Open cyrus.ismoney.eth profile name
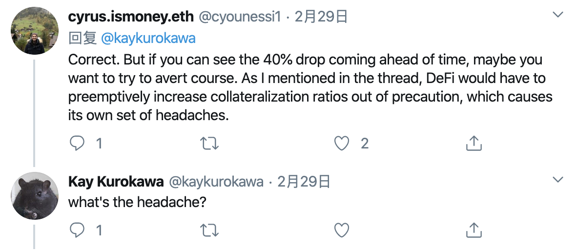The image size is (578, 252). [x=131, y=17]
